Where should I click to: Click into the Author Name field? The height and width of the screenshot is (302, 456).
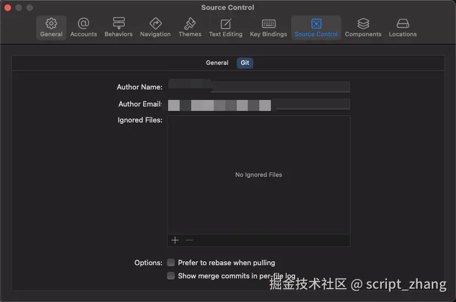pyautogui.click(x=259, y=87)
